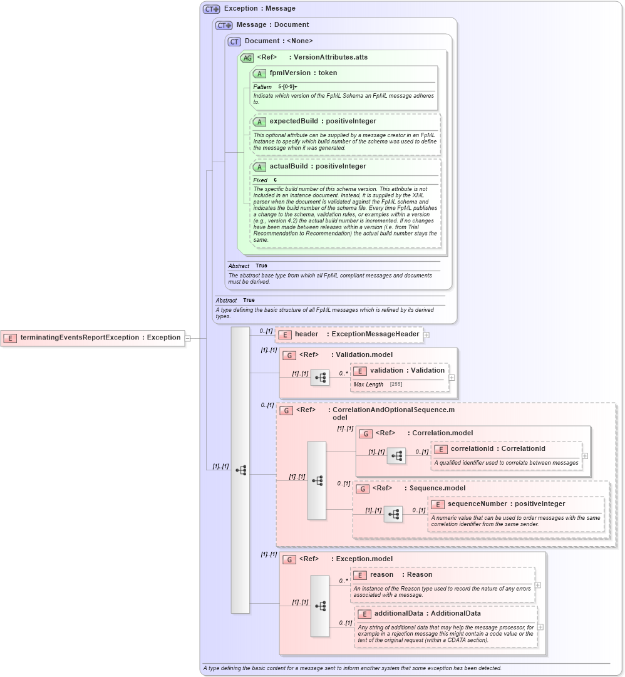This screenshot has width=625, height=677.
Task: Click the E icon of terminatingEventsReportException
Action: click(10, 338)
